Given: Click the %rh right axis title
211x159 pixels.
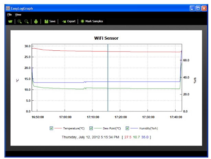Looking at the screenshot, I should coord(195,80).
